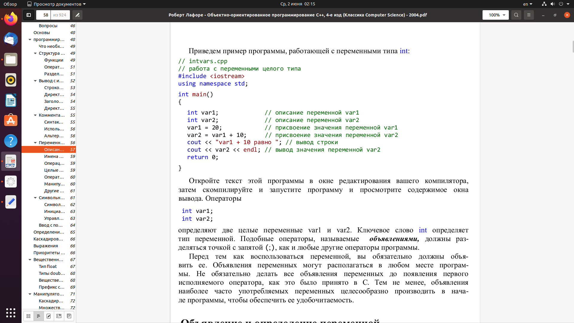Show outline view in sidebar
The height and width of the screenshot is (323, 574).
tap(39, 316)
